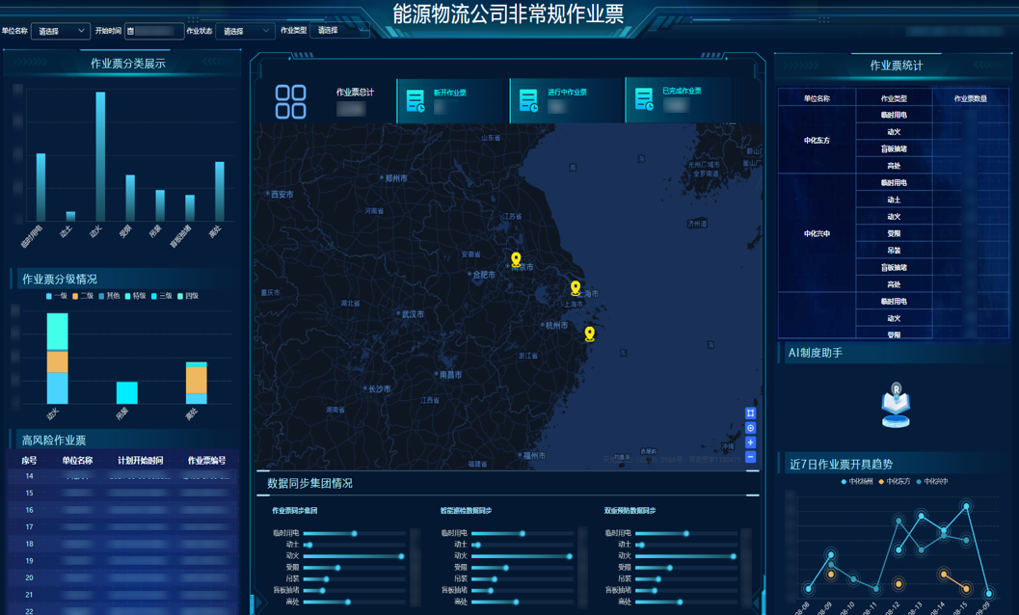Viewport: 1019px width, 615px height.
Task: Click the 开始时间 date input field
Action: (154, 31)
